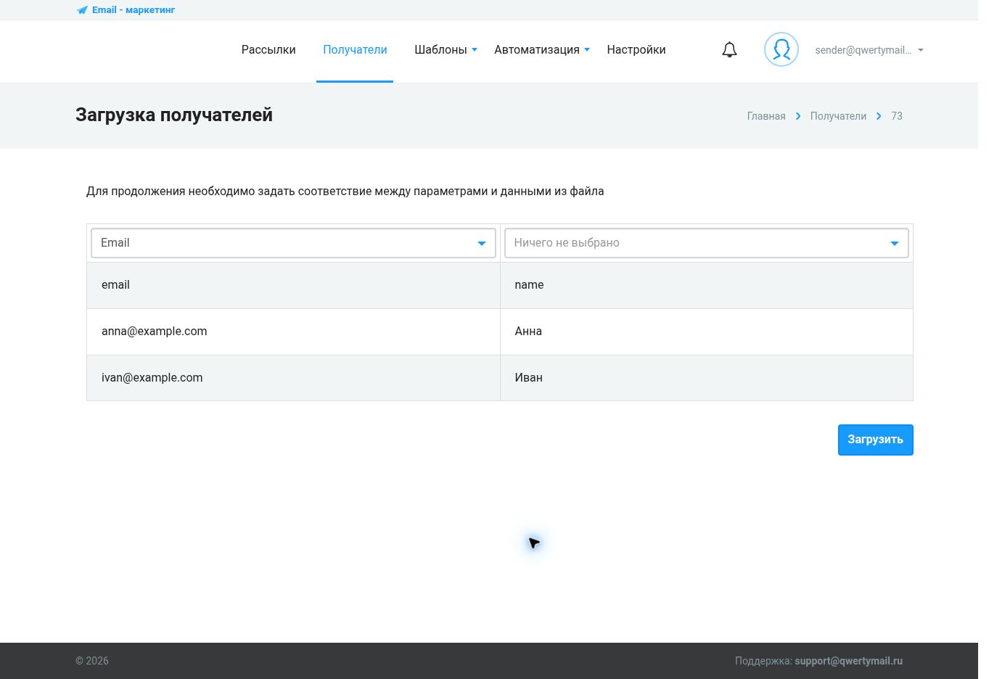Click the paper plane logo icon
Screen dimensions: 989x679
(82, 10)
